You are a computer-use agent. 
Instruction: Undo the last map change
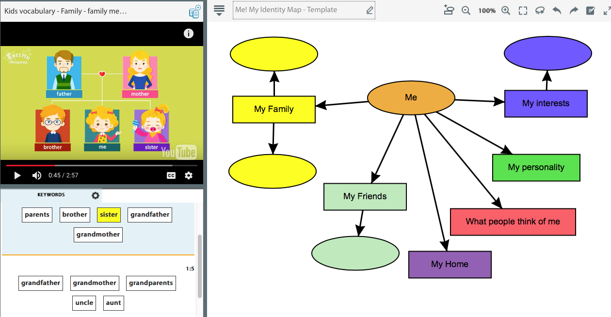click(557, 11)
